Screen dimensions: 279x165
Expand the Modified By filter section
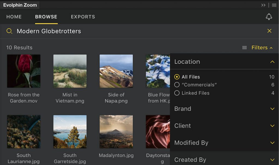pos(272,143)
